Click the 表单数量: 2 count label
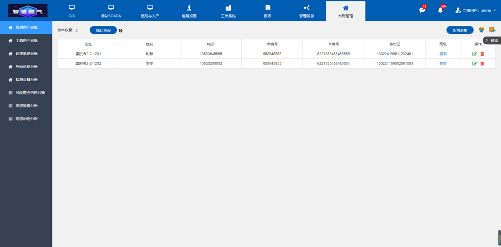The image size is (501, 247). point(67,30)
